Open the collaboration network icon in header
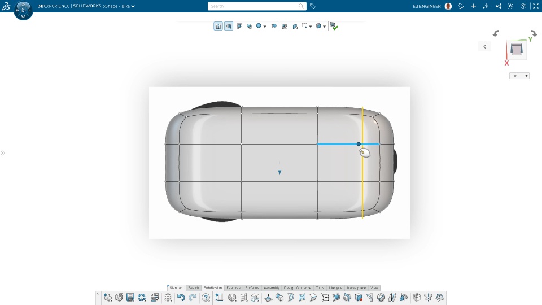The height and width of the screenshot is (305, 542). (499, 6)
